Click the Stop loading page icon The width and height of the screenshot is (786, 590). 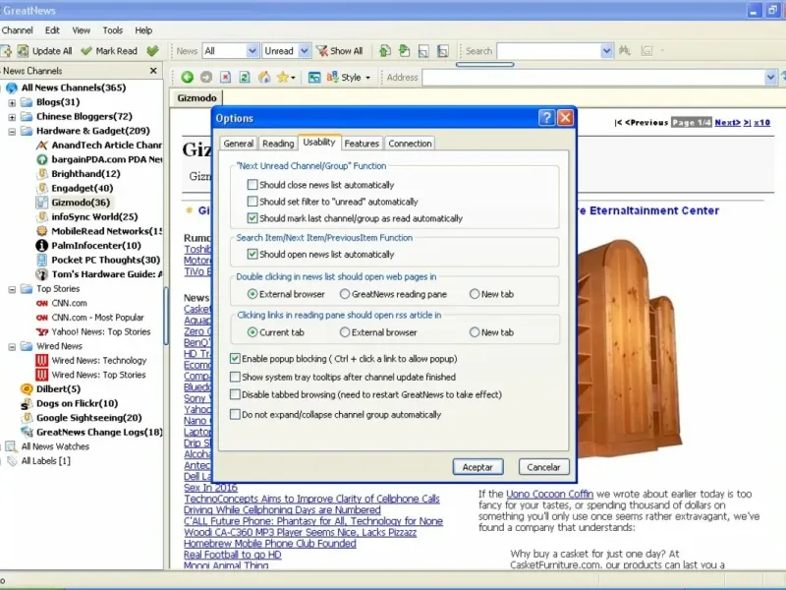tap(225, 77)
